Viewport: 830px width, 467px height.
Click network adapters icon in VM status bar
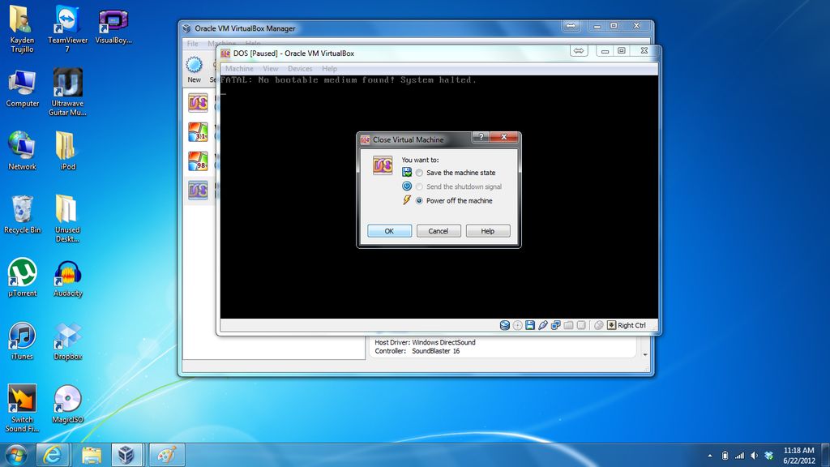(x=555, y=325)
